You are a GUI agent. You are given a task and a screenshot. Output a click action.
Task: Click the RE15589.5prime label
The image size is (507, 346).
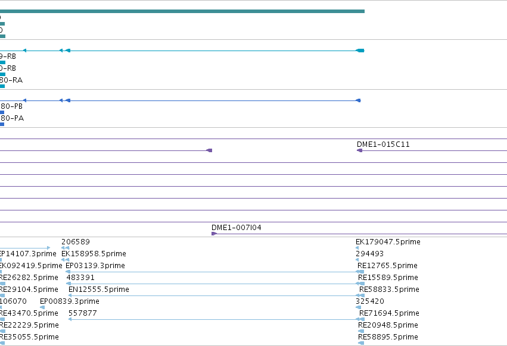tap(388, 278)
